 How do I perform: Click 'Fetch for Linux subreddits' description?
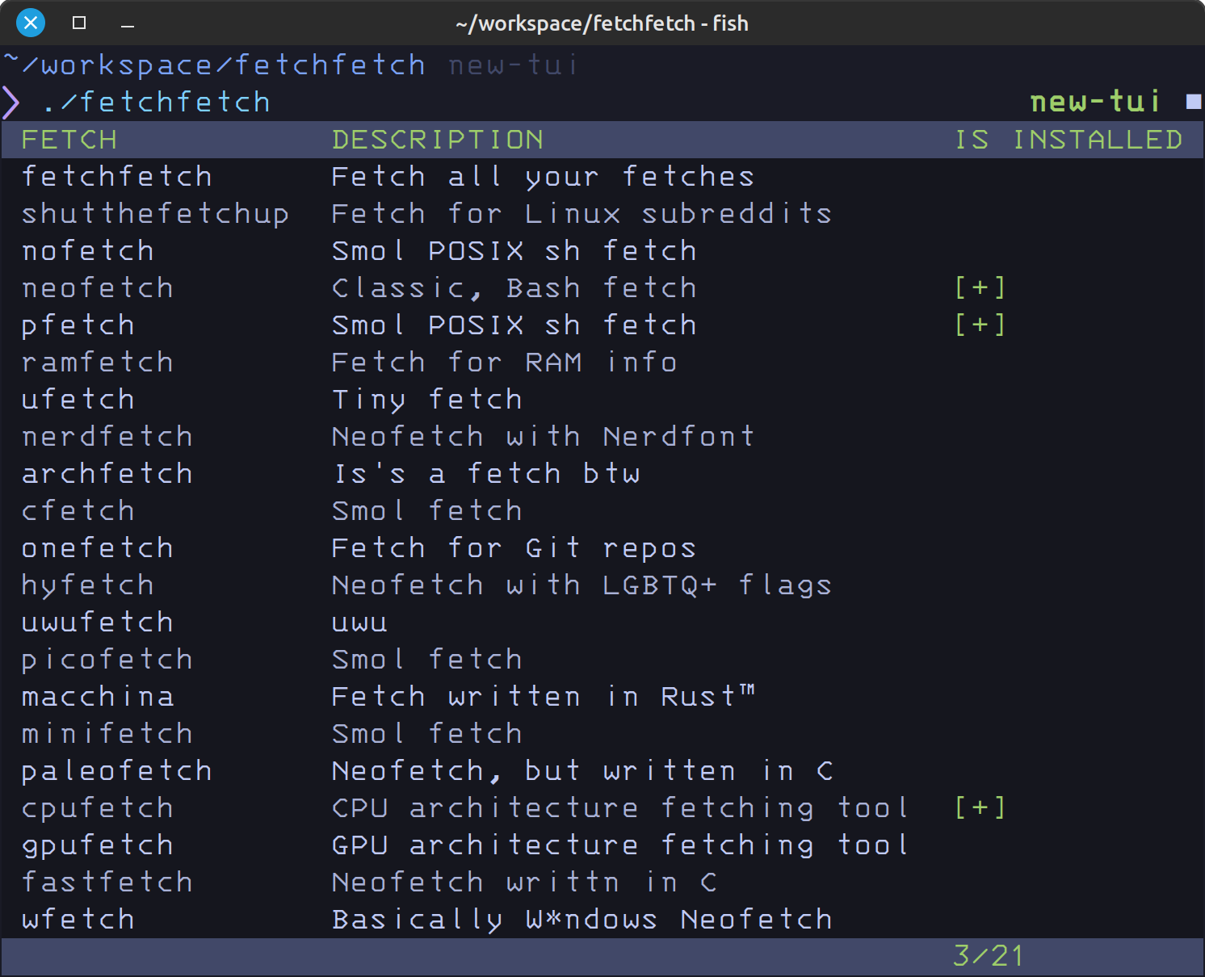582,214
